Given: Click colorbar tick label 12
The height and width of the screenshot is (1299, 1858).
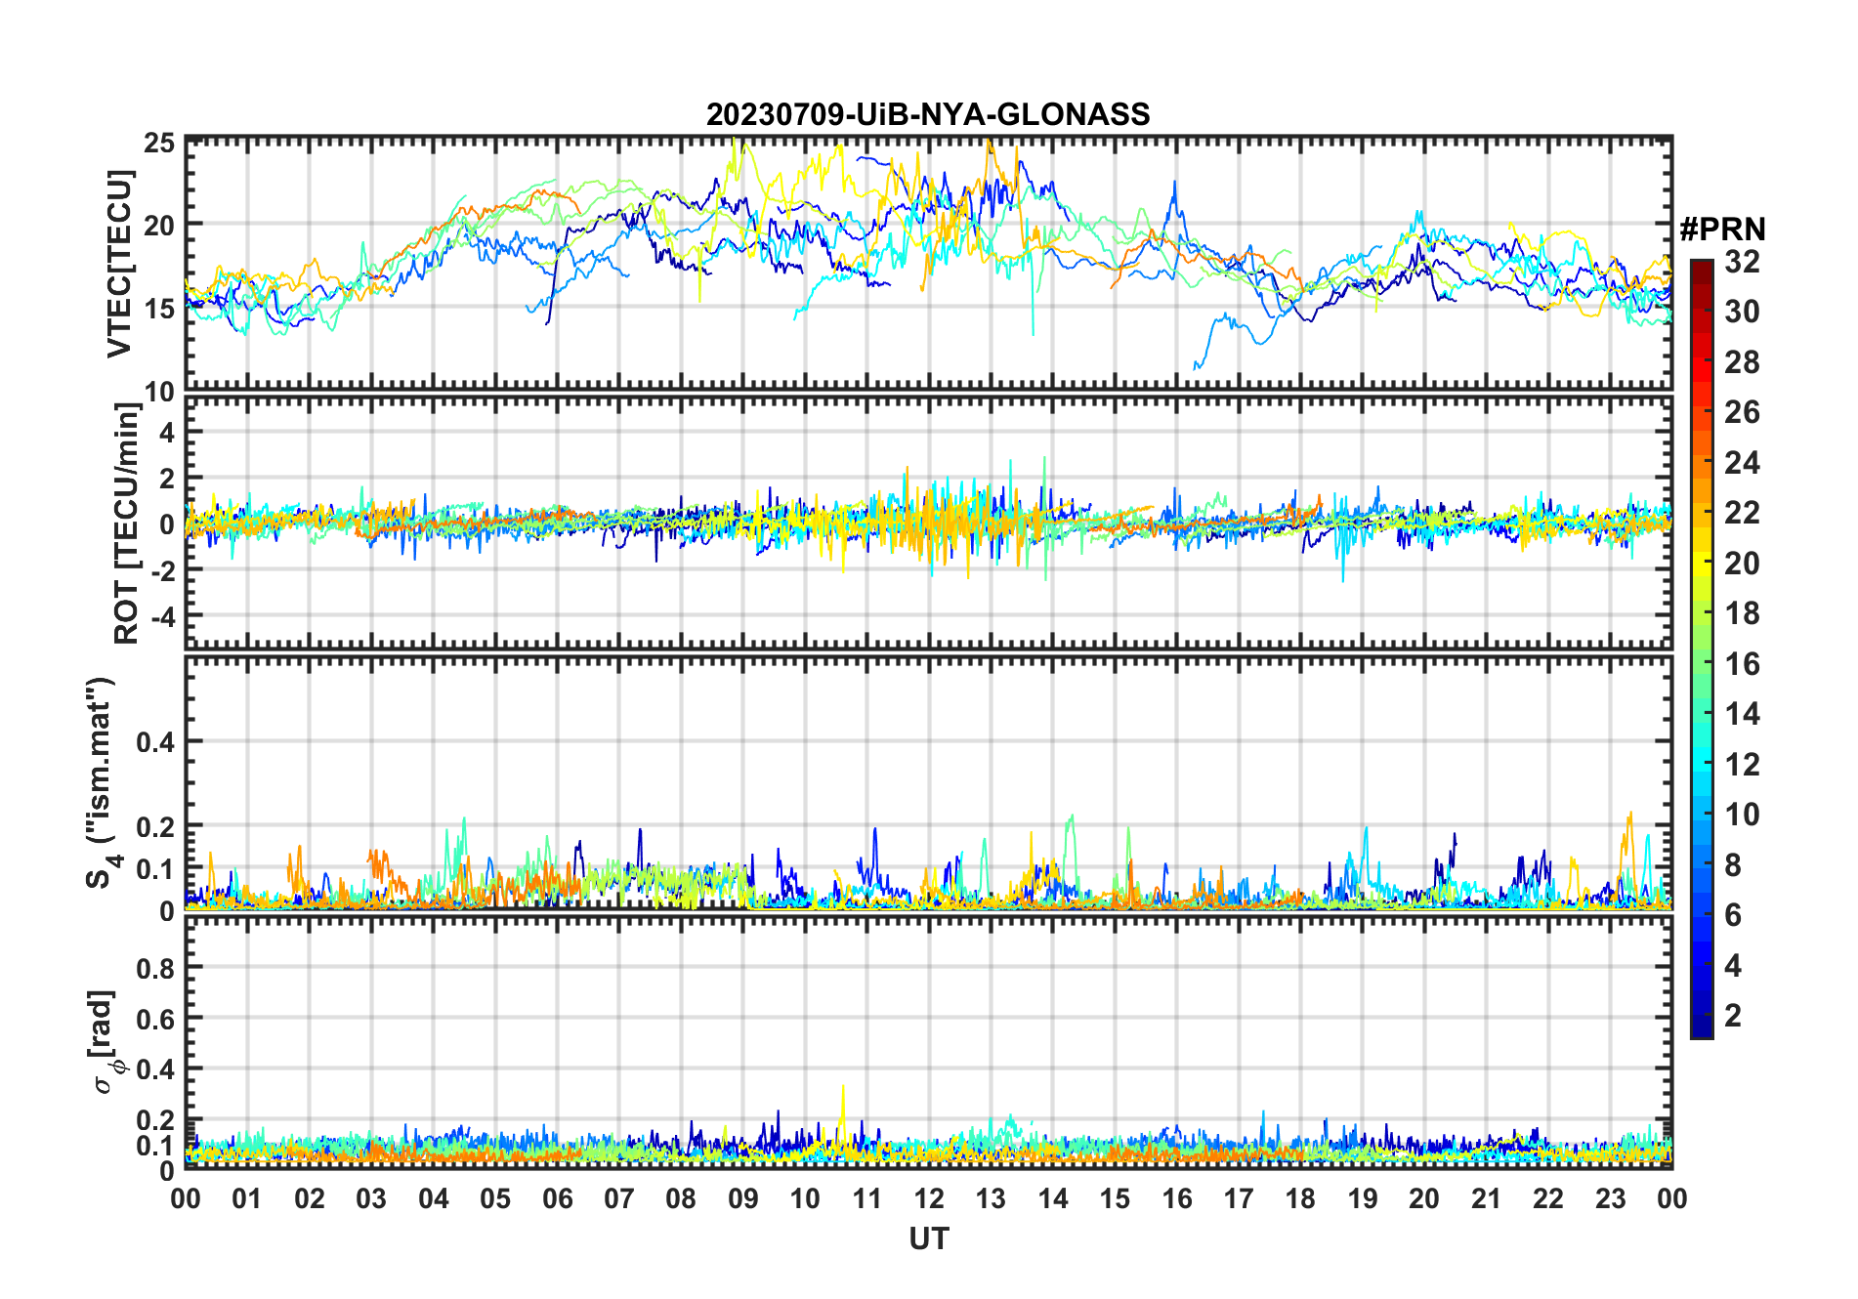Looking at the screenshot, I should tap(1742, 765).
